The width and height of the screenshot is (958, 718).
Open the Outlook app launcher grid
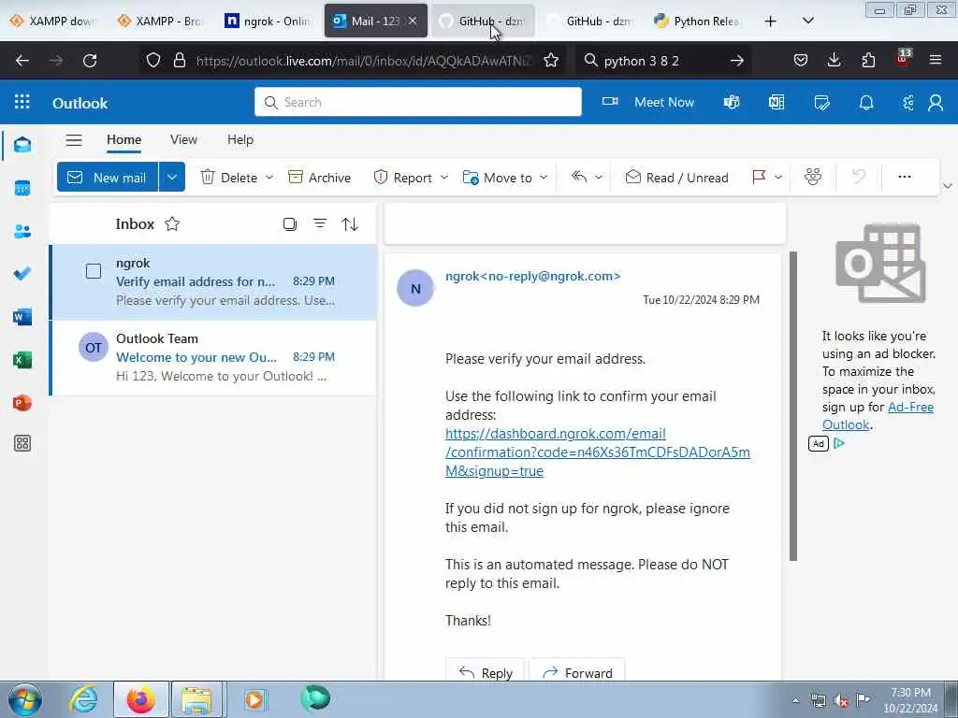click(x=22, y=102)
